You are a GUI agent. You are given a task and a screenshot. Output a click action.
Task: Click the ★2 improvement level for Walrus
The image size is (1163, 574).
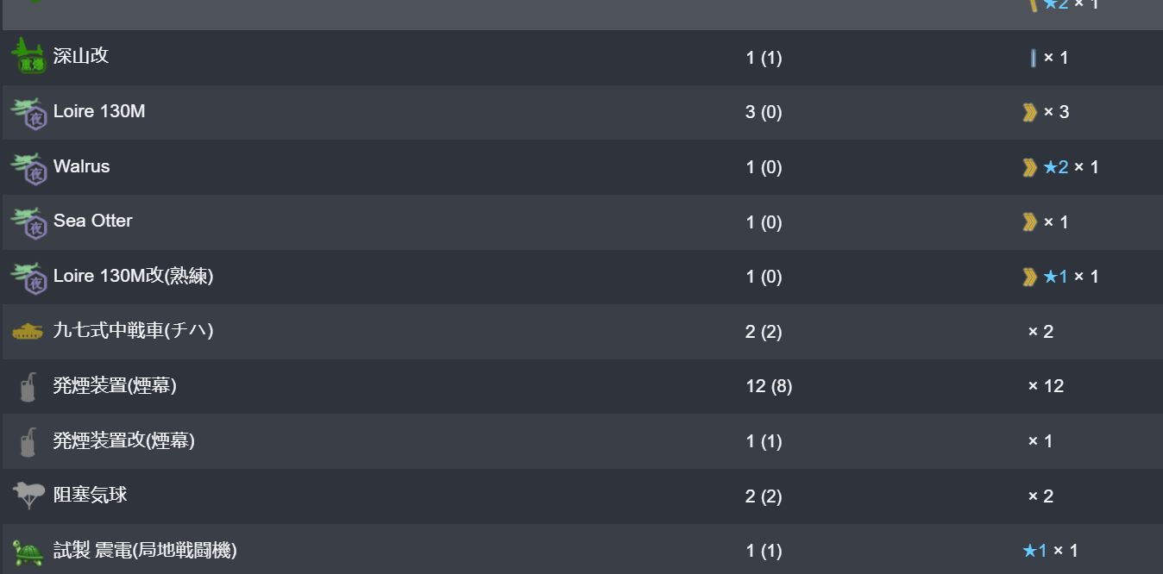(x=1056, y=167)
